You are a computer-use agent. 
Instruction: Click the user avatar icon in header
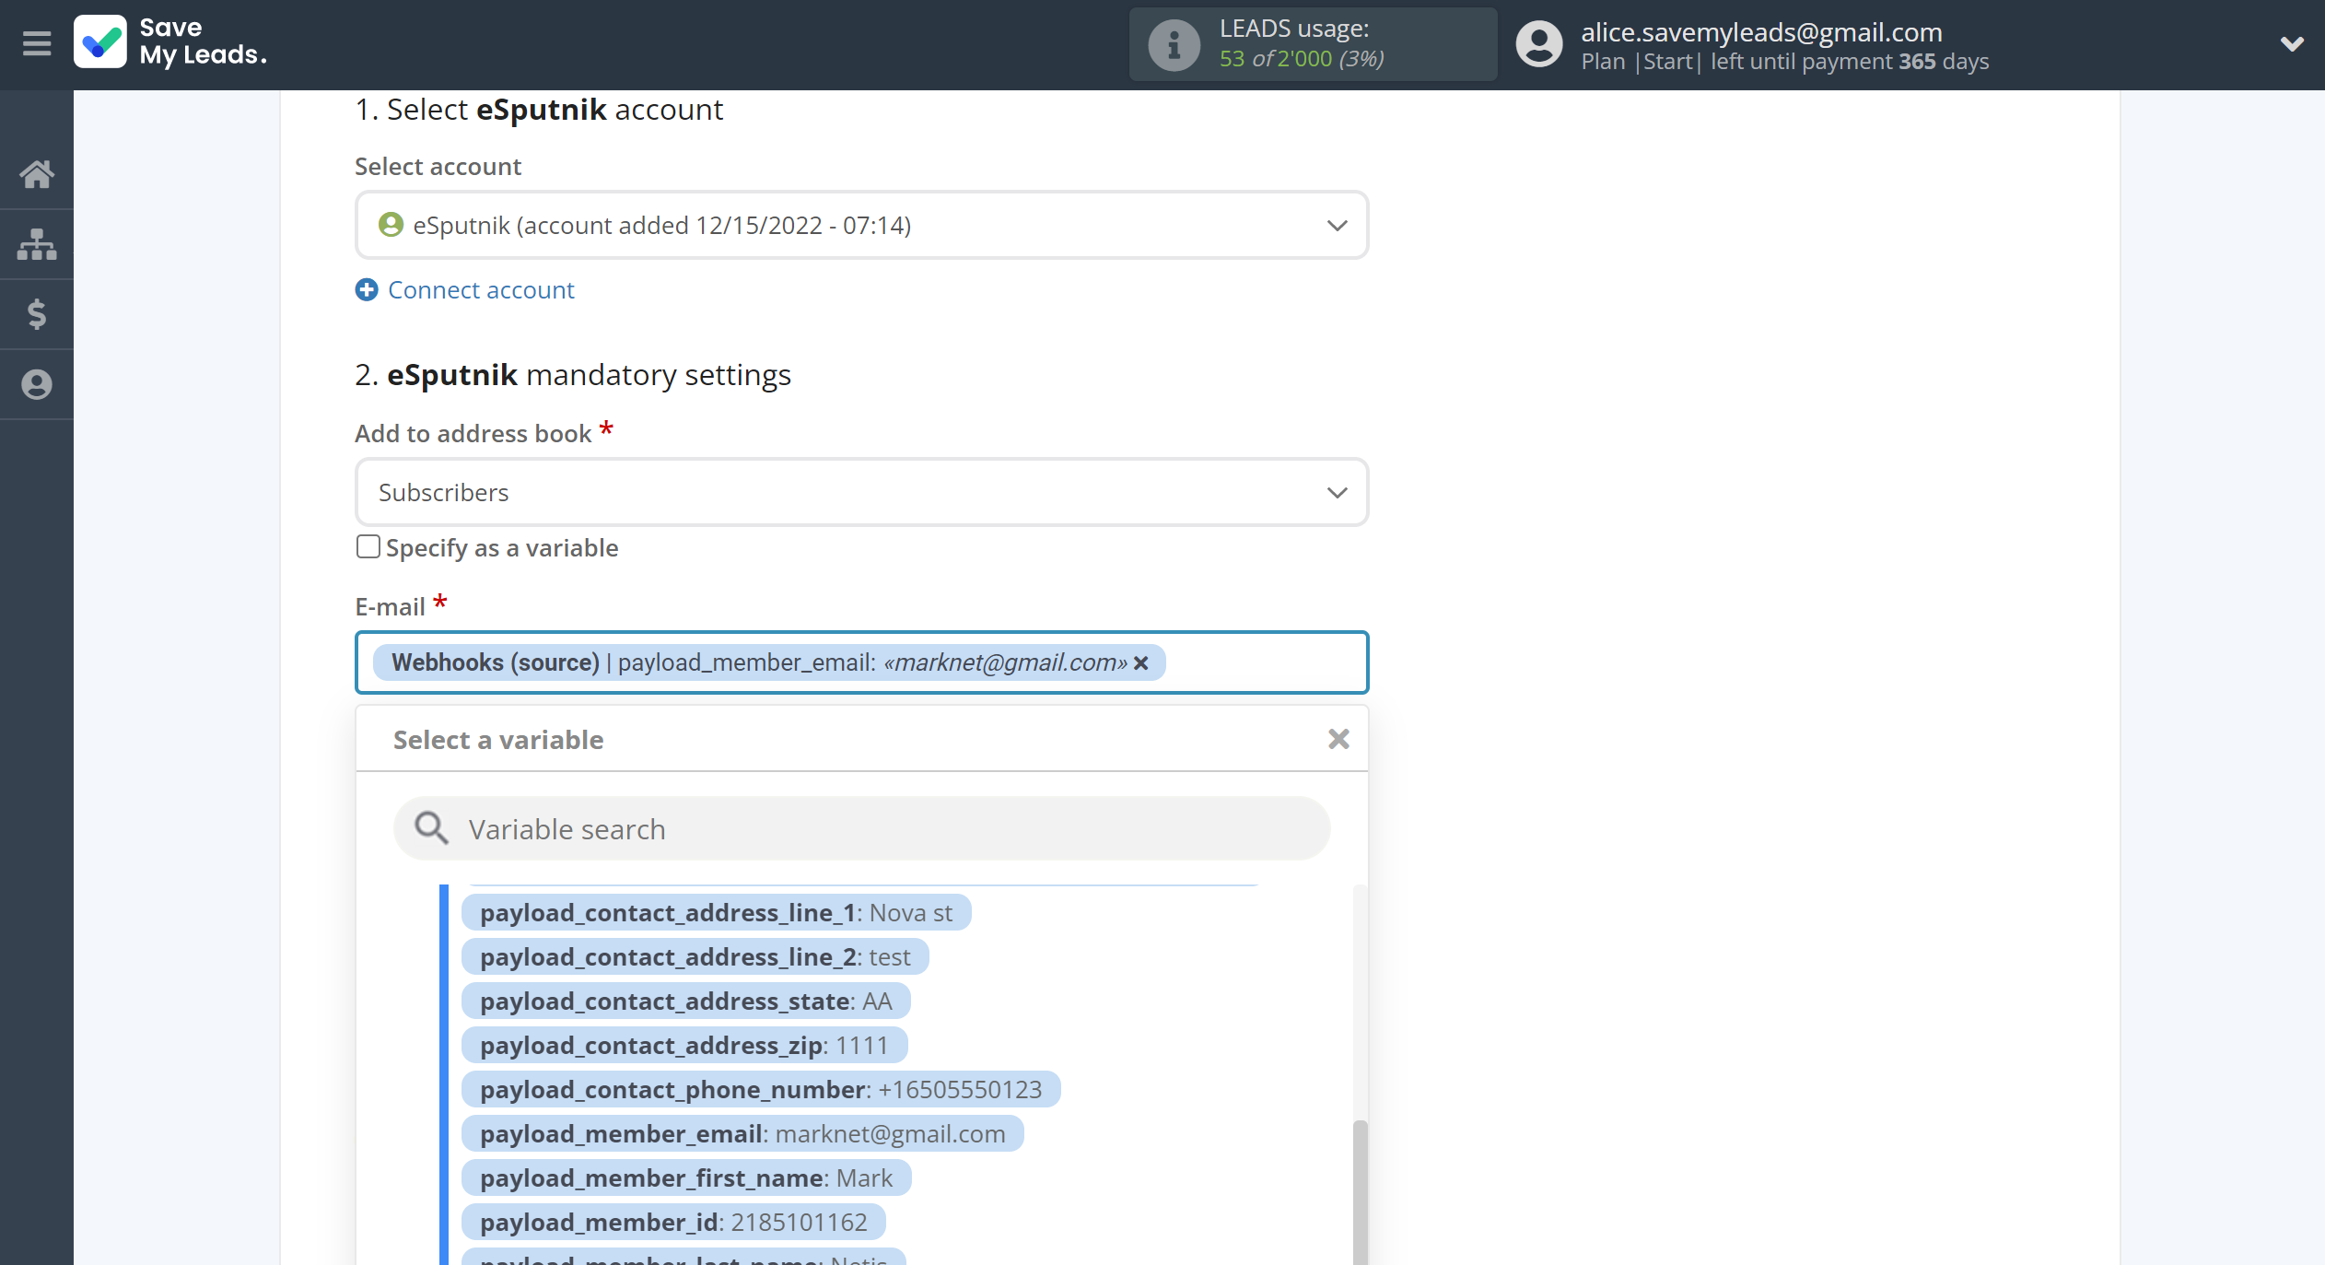pyautogui.click(x=1539, y=44)
